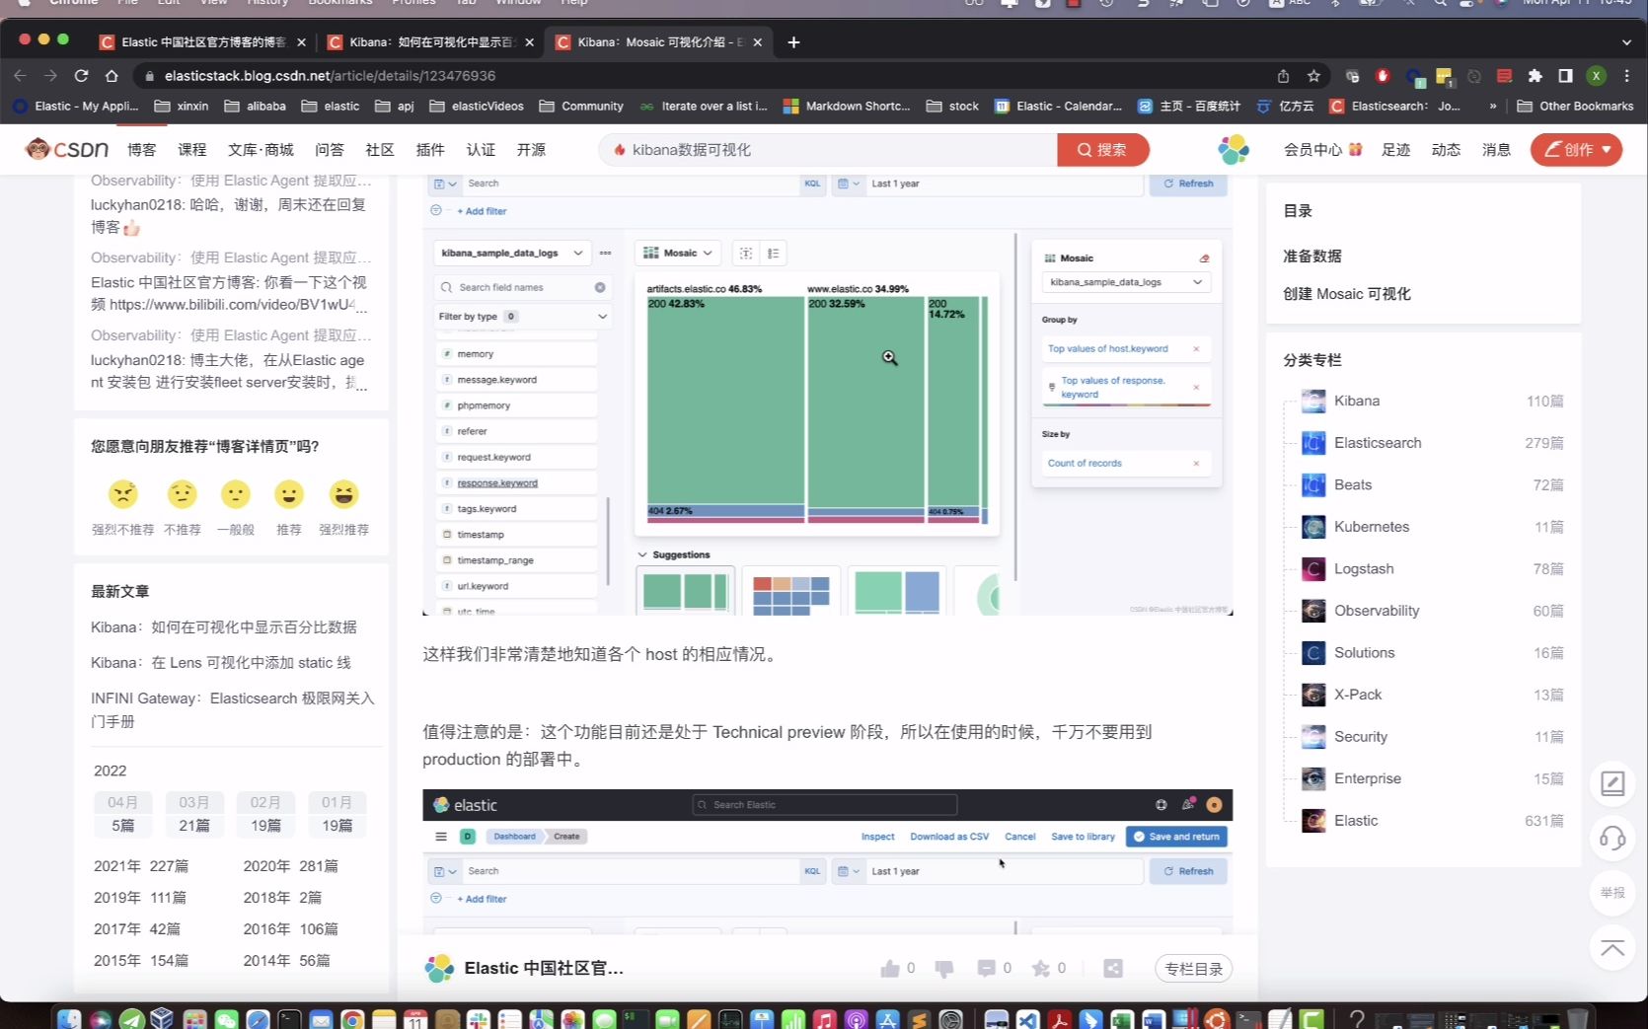
Task: Click the share icon in the article footer bar
Action: point(1113,968)
